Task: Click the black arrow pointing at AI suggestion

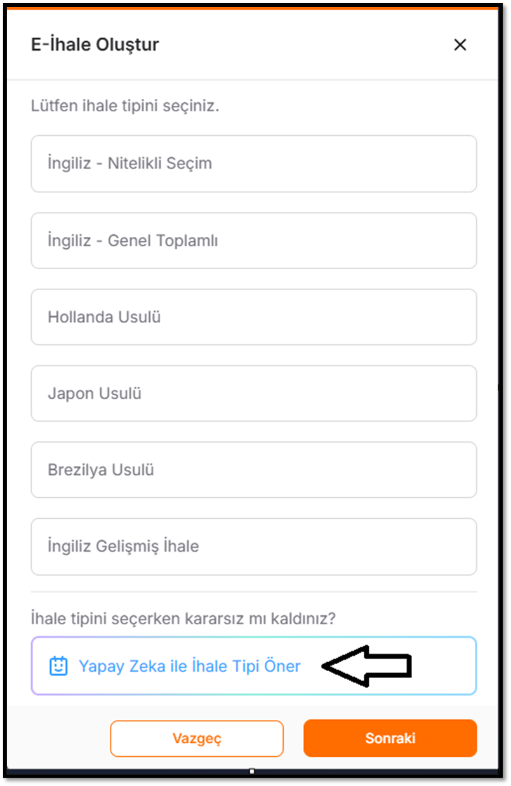Action: (367, 666)
